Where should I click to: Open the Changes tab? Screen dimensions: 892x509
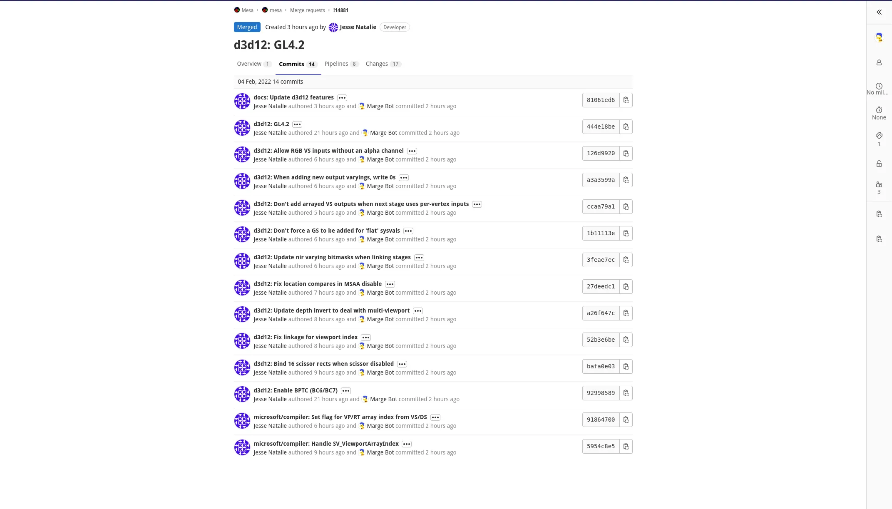[x=383, y=64]
